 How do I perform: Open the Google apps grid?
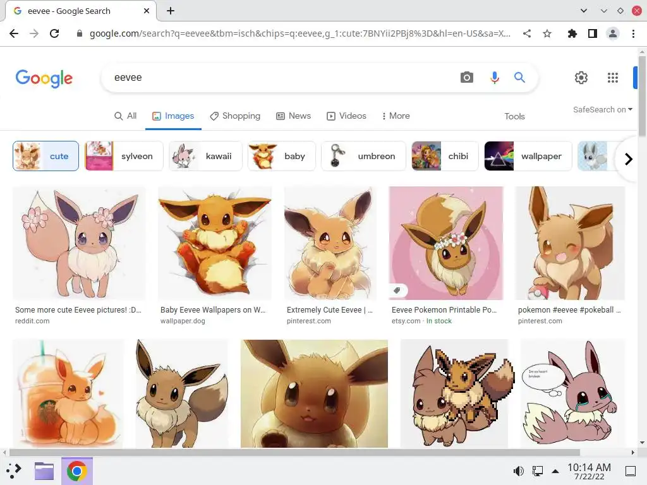(x=613, y=77)
